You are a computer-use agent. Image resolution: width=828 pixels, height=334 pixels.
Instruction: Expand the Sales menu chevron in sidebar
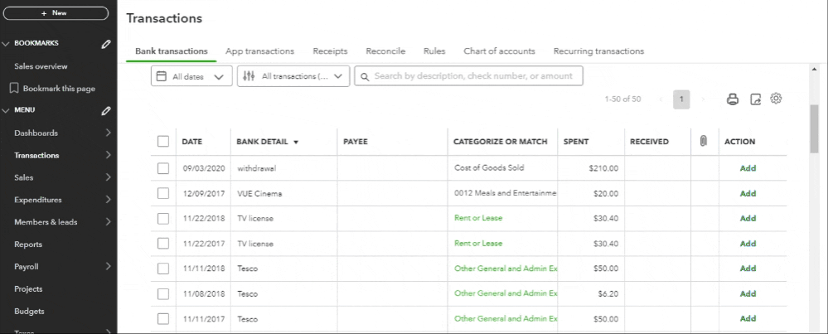coord(109,177)
